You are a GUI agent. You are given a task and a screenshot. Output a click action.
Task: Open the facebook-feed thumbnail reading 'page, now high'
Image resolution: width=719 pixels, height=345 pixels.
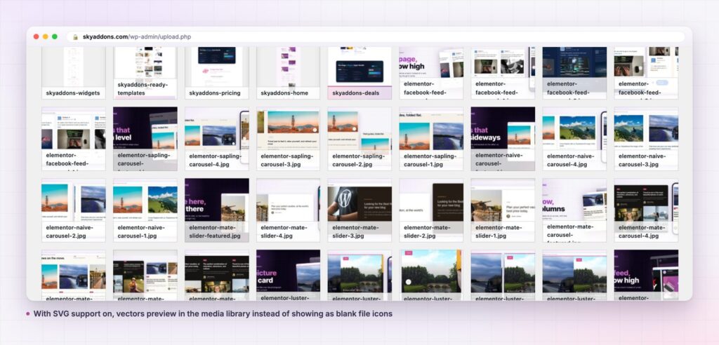[x=432, y=73]
